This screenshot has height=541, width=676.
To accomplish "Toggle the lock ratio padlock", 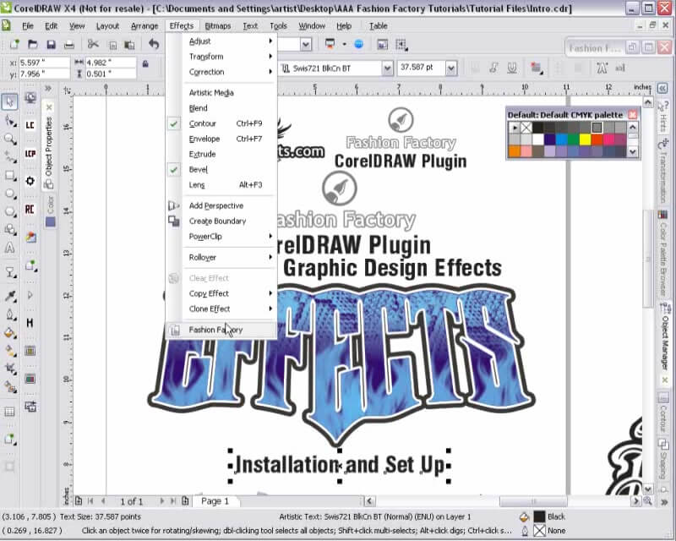I will tap(145, 63).
